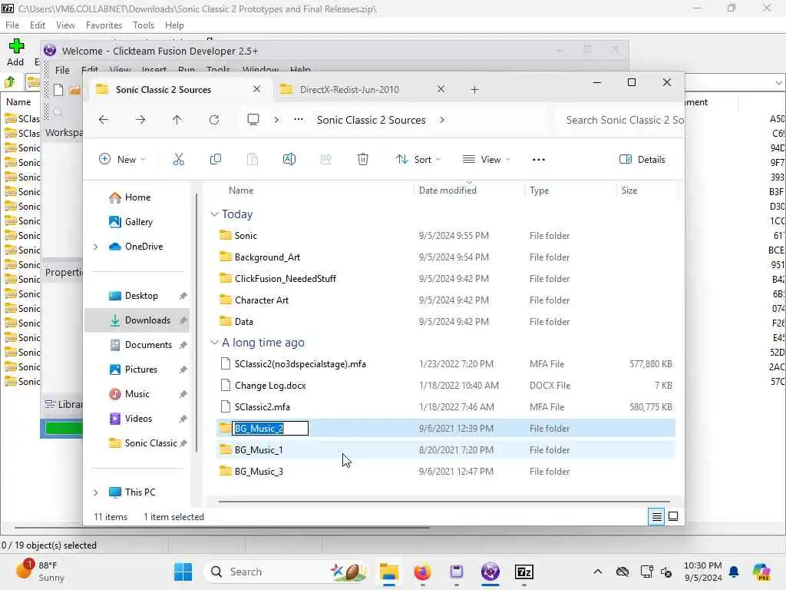Open Firefox from the taskbar
The width and height of the screenshot is (786, 590).
coord(423,572)
